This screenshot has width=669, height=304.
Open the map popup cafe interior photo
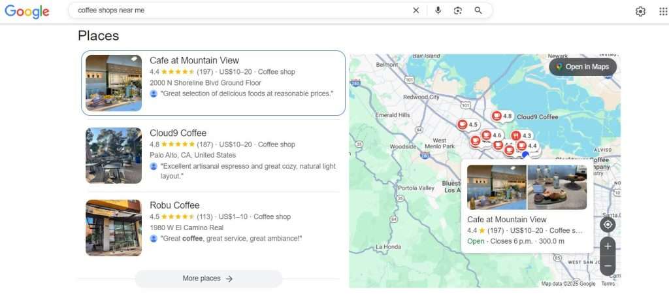497,188
